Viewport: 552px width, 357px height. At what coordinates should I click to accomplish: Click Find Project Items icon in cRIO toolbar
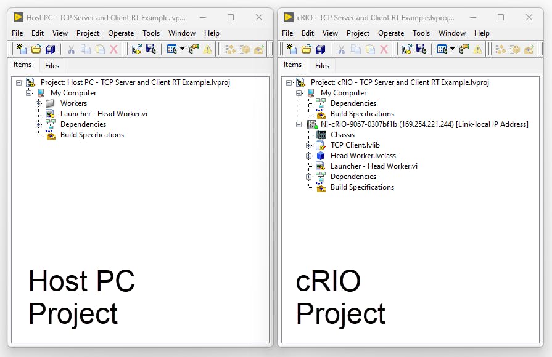coord(464,49)
